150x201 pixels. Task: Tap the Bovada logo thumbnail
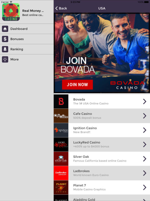(x=61, y=101)
